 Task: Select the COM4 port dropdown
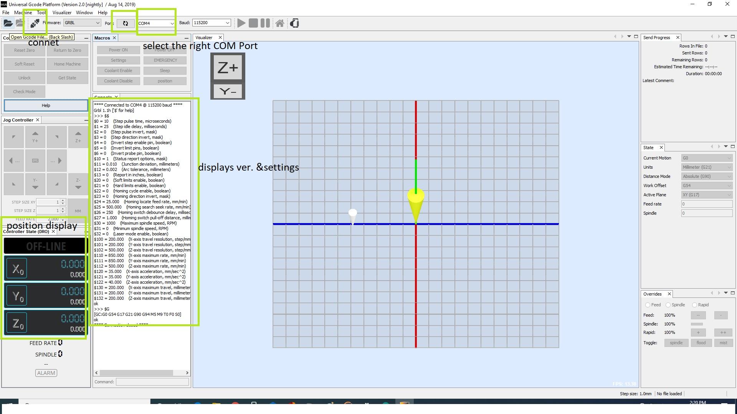click(155, 23)
